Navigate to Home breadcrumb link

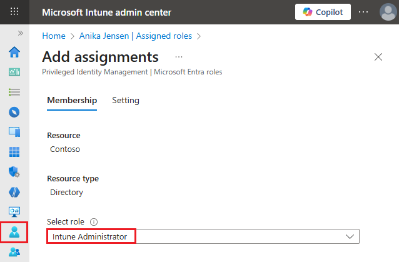tap(54, 36)
